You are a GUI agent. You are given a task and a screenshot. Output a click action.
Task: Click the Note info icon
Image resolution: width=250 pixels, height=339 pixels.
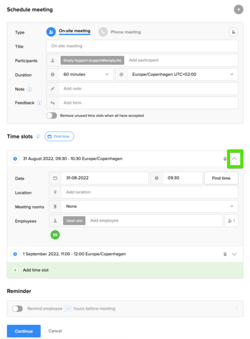click(x=30, y=89)
